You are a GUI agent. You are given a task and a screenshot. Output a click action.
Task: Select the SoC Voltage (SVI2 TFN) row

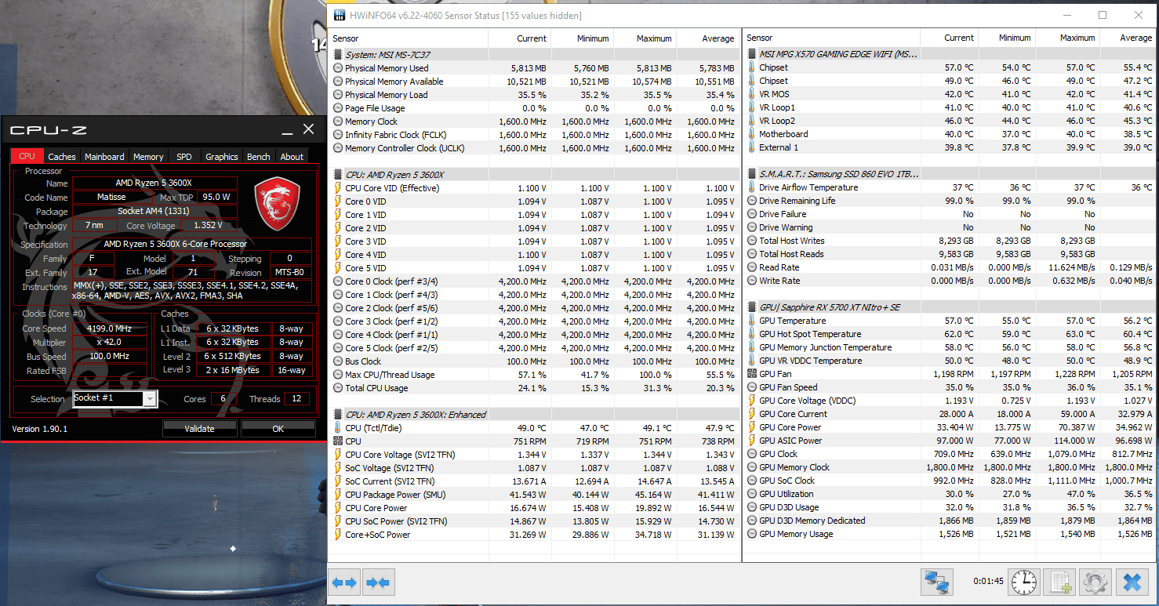point(533,468)
